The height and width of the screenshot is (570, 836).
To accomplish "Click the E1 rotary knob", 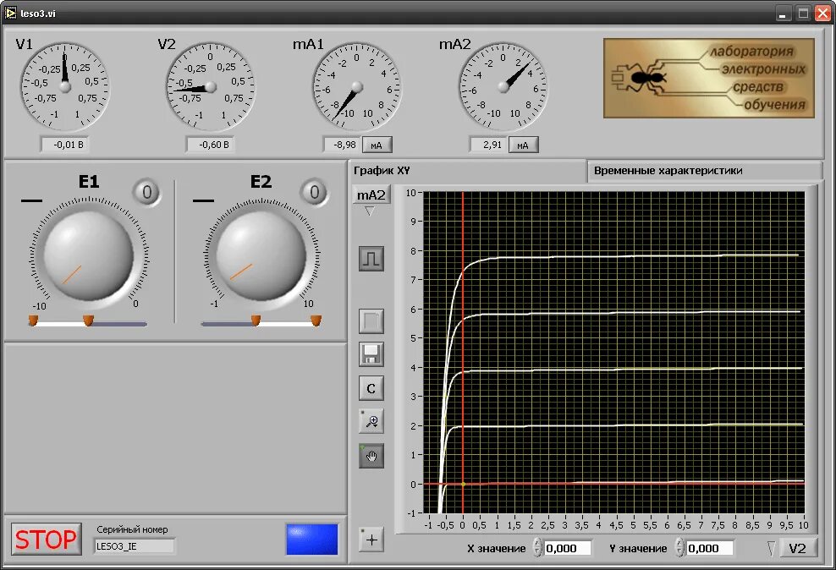I will (89, 255).
